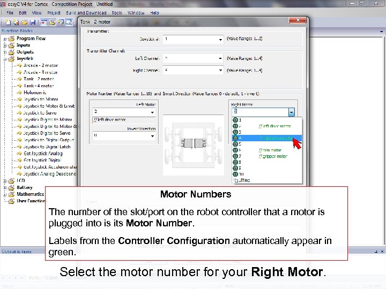This screenshot has width=386, height=289.
Task: Open the Left Motor Invert Direction dropdown
Action: [x=152, y=136]
